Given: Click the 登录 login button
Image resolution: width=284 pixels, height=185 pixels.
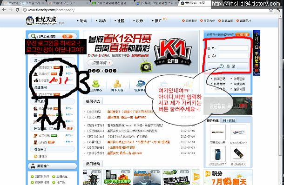Looking at the screenshot, I should point(228,66).
